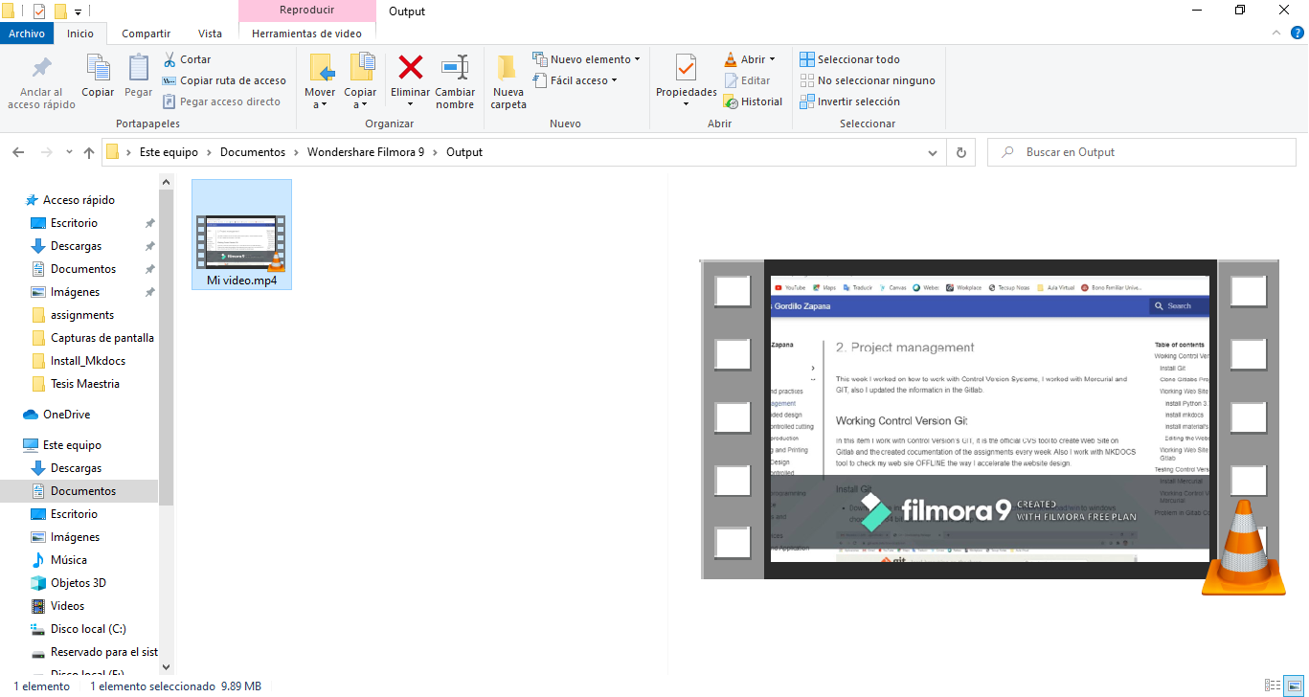The width and height of the screenshot is (1309, 697).
Task: Open Videos under Este equipo
Action: pos(67,606)
